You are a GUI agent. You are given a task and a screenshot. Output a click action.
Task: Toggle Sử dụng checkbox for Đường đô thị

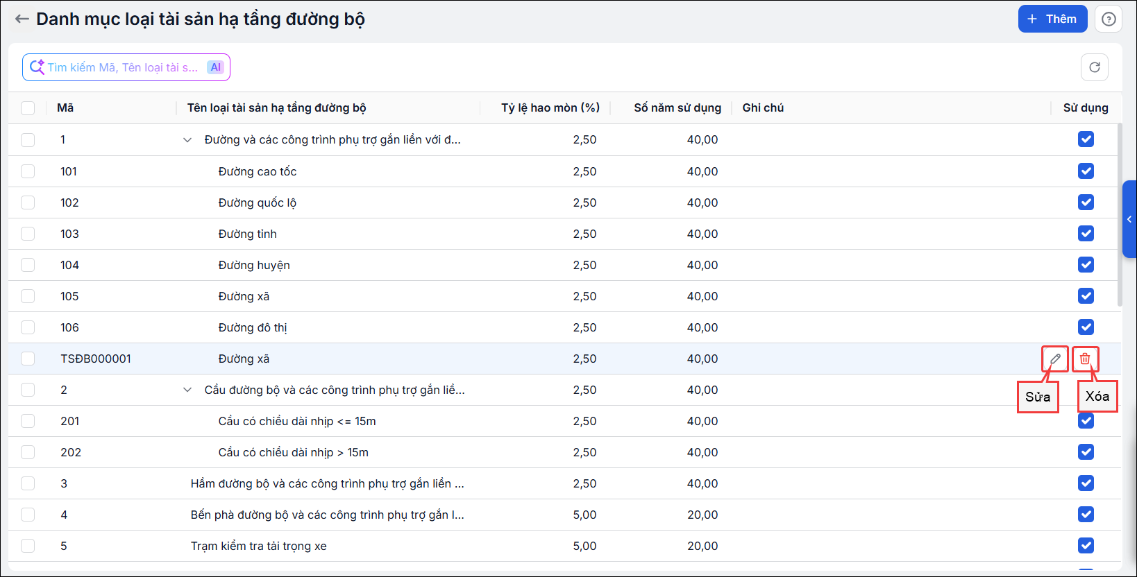pyautogui.click(x=1086, y=327)
